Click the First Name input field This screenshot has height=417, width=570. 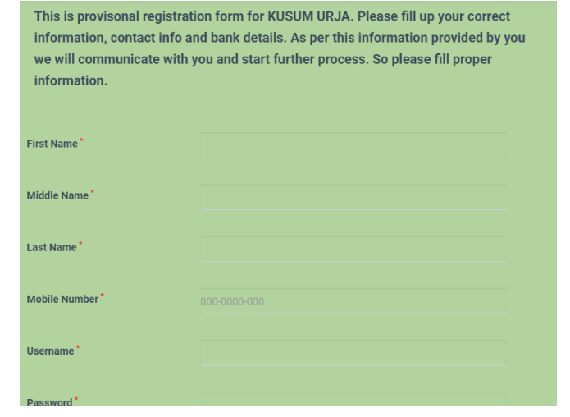(x=353, y=145)
